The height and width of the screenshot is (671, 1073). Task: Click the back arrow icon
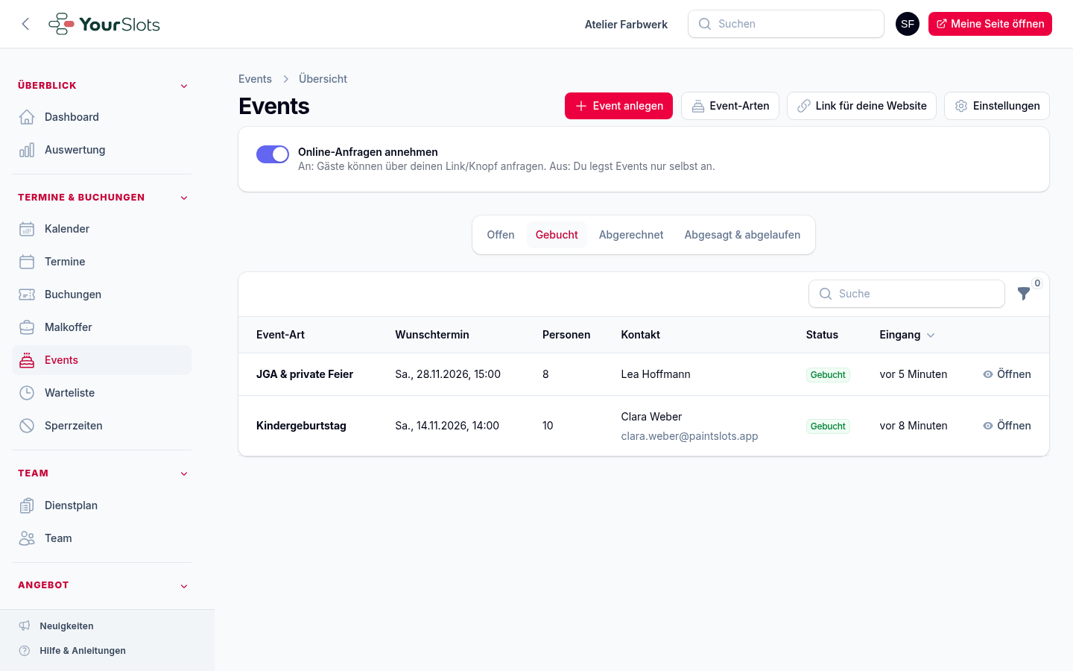[25, 24]
